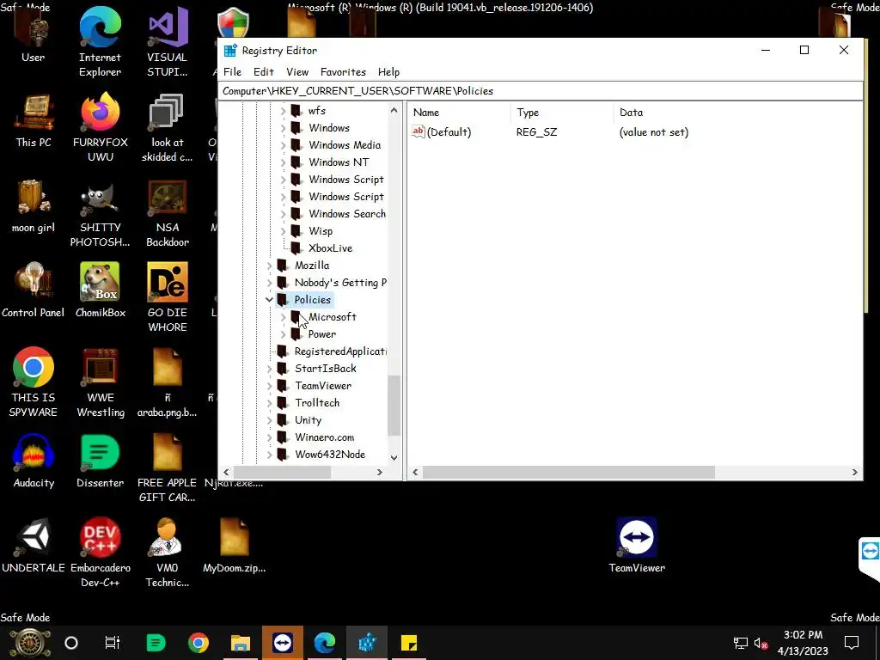This screenshot has height=660, width=880.
Task: Expand the Wow6432Node registry key
Action: (x=269, y=455)
